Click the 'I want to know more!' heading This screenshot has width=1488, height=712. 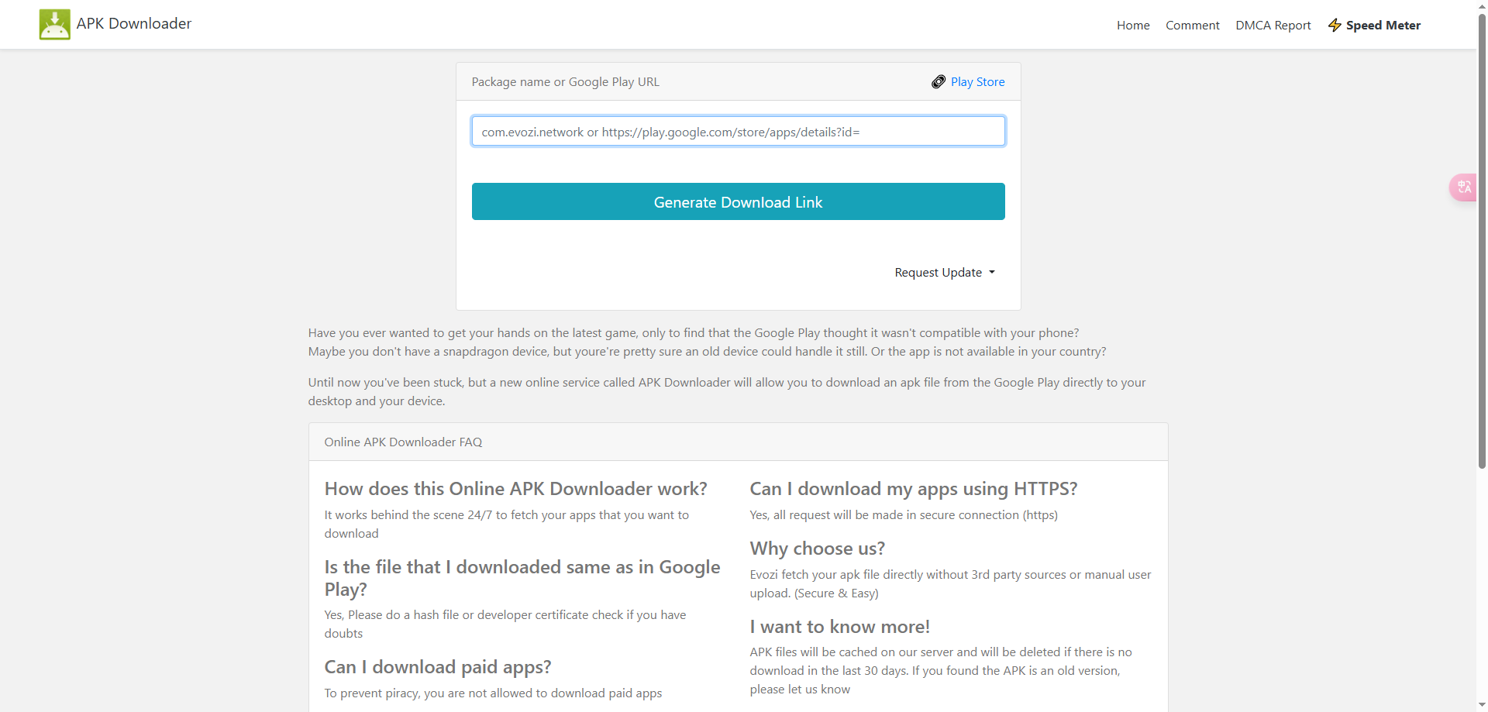pos(839,627)
